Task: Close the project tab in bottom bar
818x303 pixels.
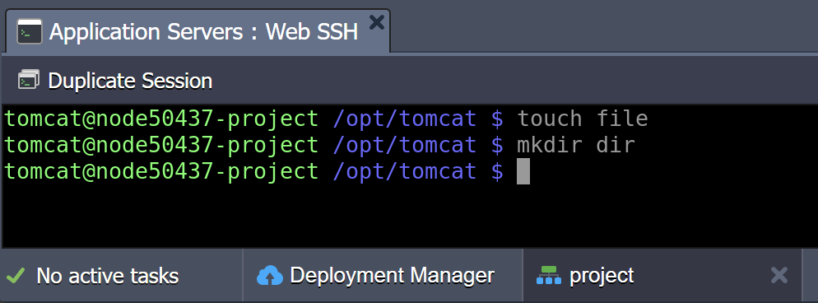Action: pyautogui.click(x=778, y=275)
